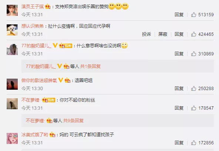This screenshot has height=151, width=219.
Task: Click the pink avatar of 冰美式饿了哟
Action: [x=12, y=138]
